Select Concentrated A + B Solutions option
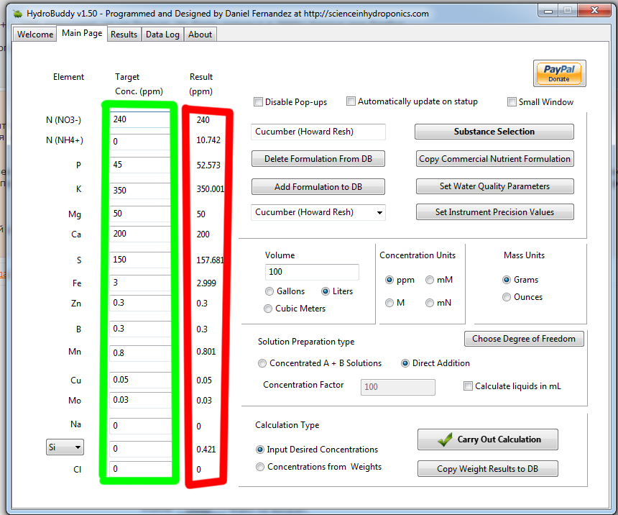This screenshot has height=515, width=618. point(262,363)
